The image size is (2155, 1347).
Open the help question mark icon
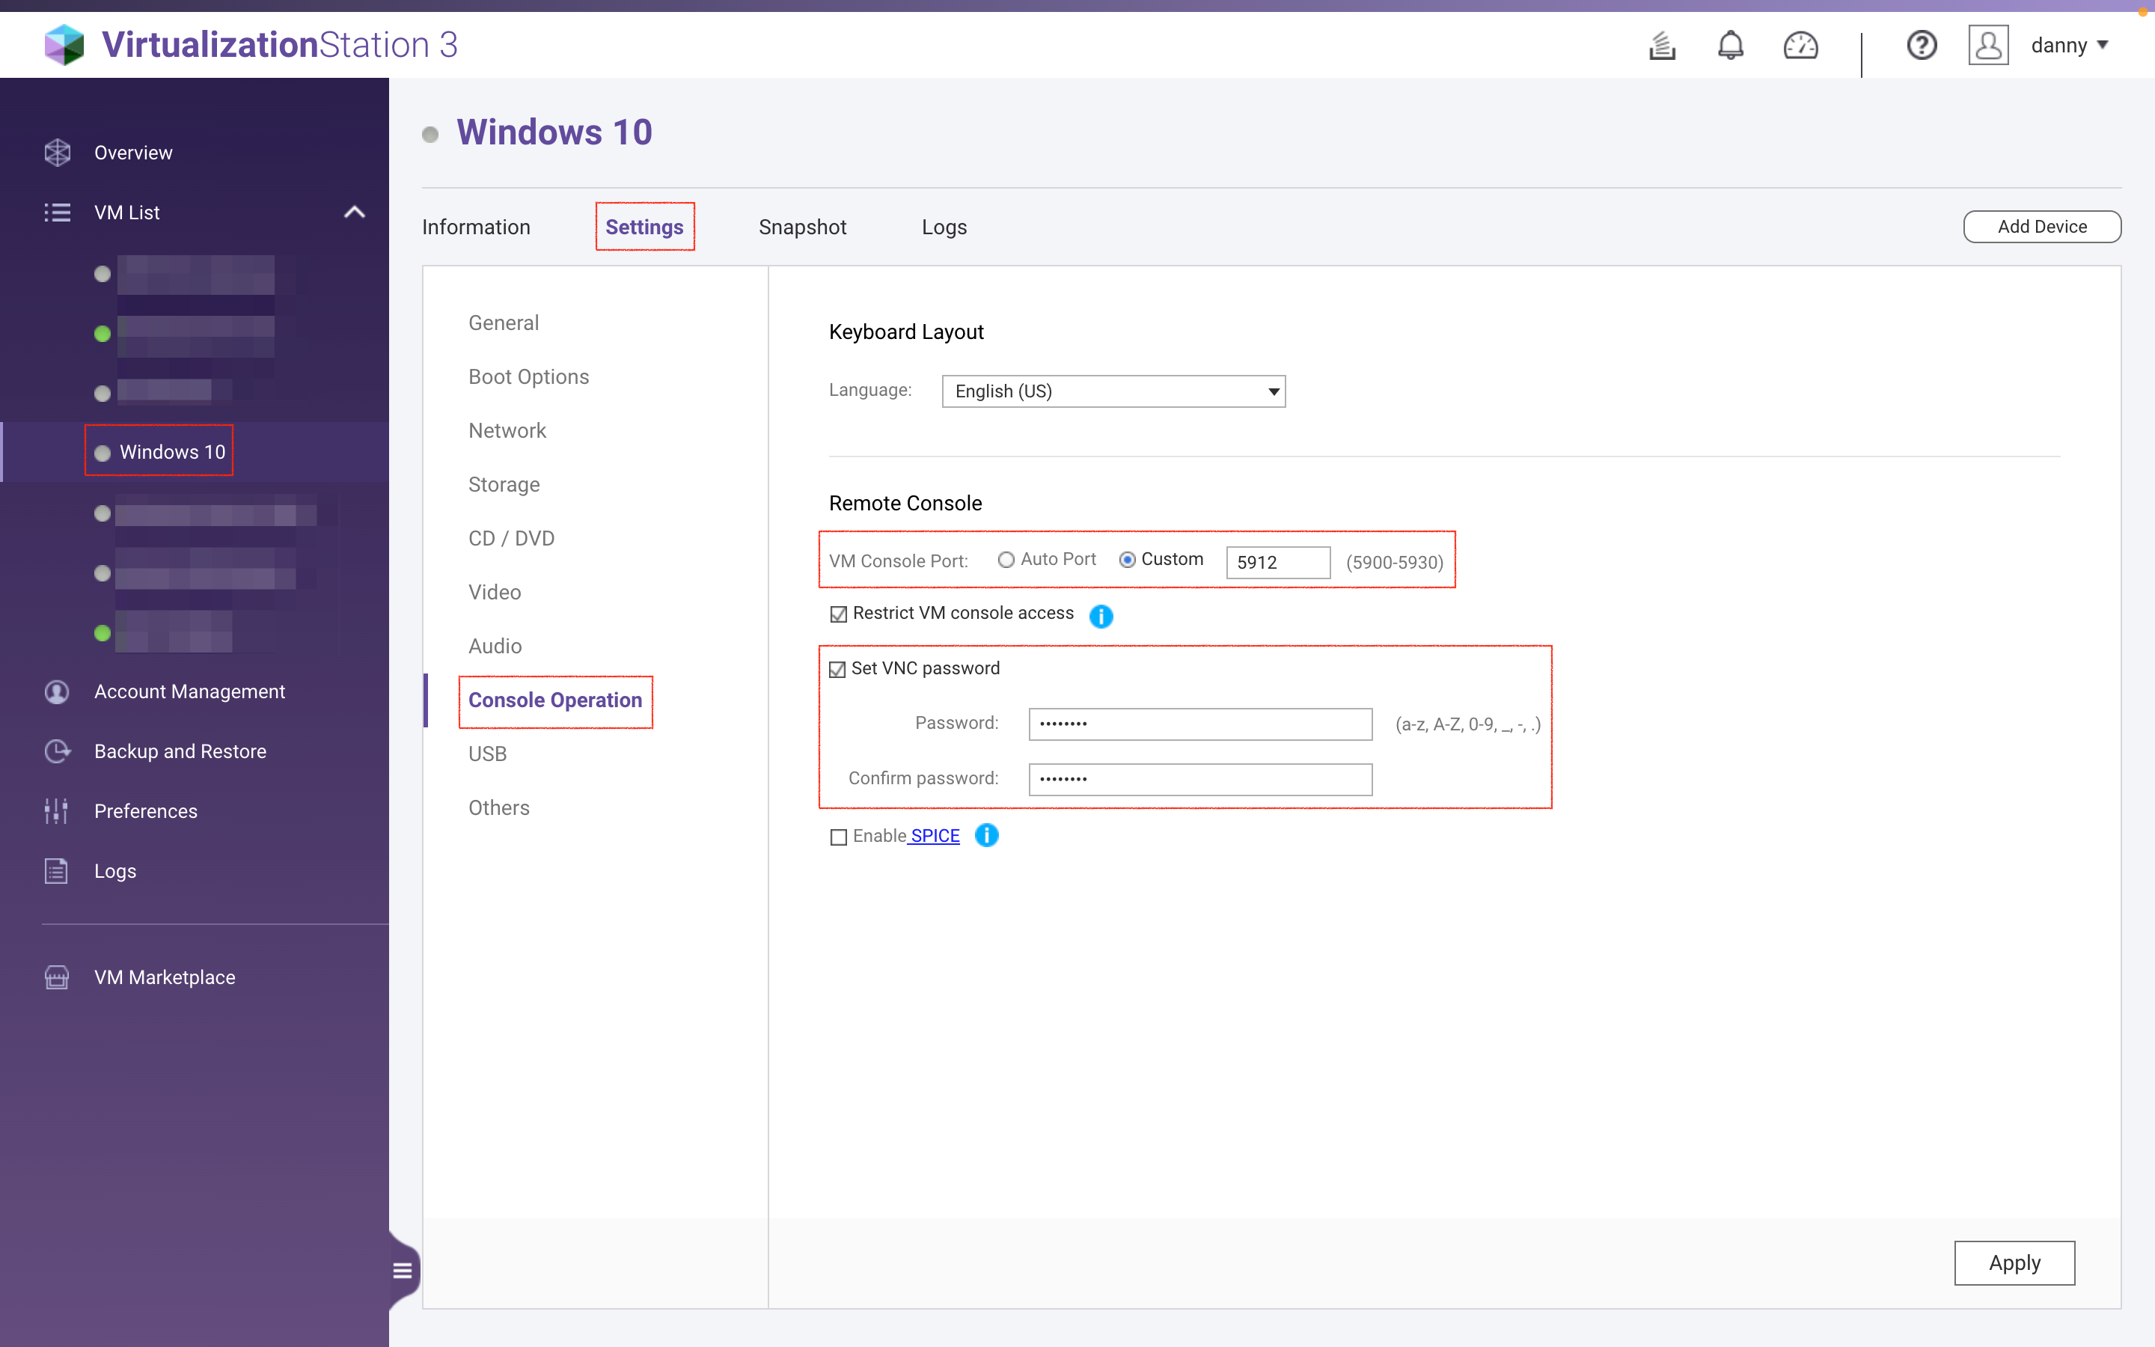[1922, 45]
